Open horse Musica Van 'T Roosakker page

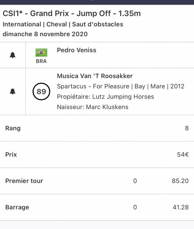click(x=95, y=76)
